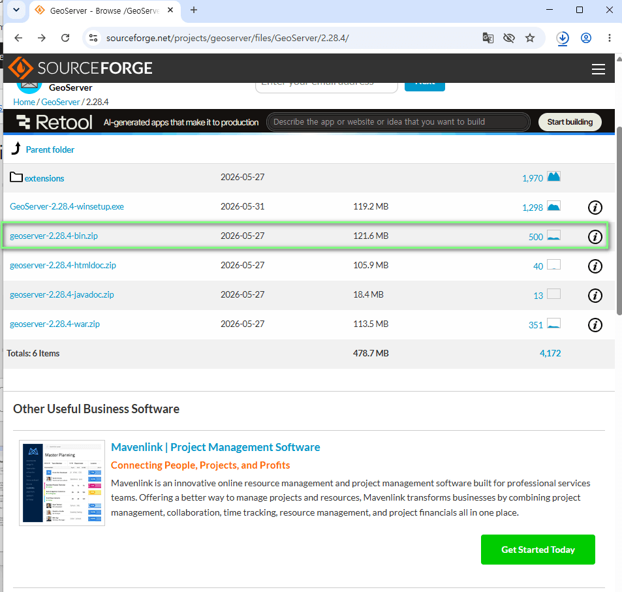Open 500 download stats for bin.zip

(x=536, y=237)
